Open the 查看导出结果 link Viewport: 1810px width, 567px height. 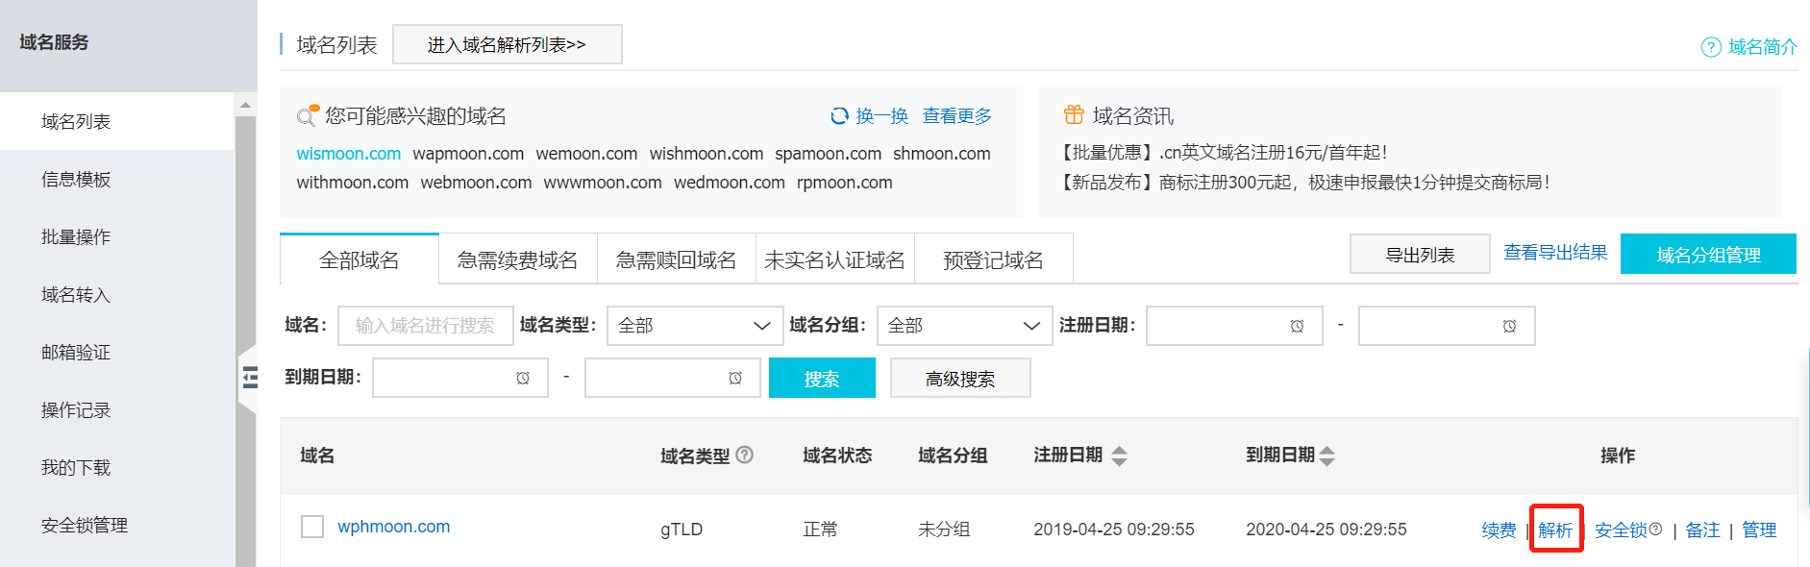[x=1555, y=253]
